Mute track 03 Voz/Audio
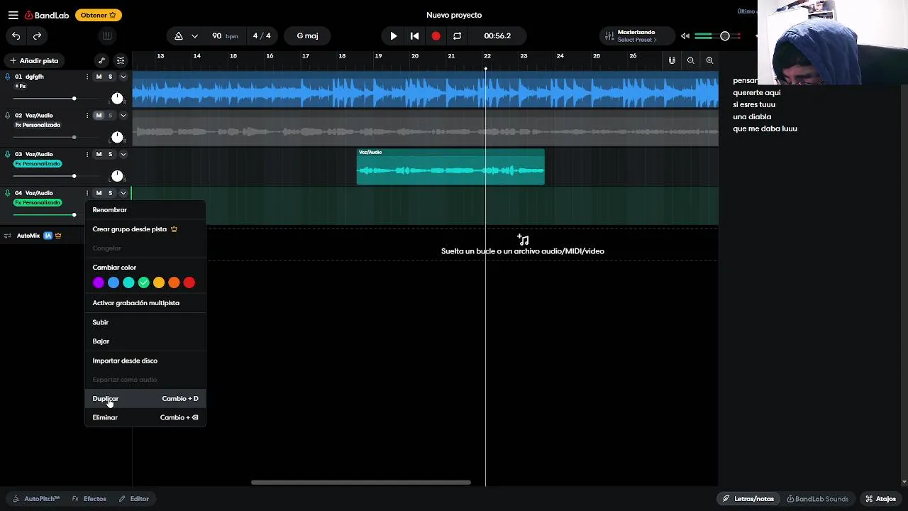This screenshot has height=511, width=908. [99, 154]
